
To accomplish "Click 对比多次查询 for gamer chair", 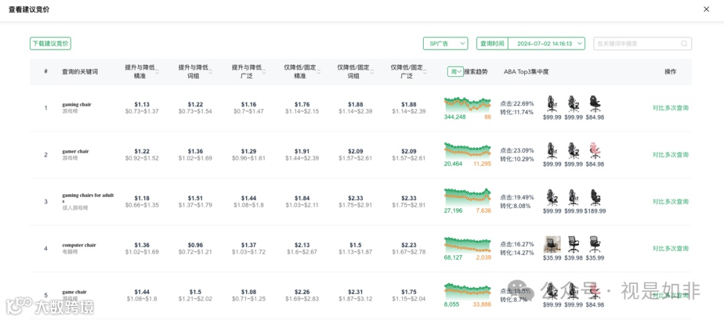I will pos(670,155).
